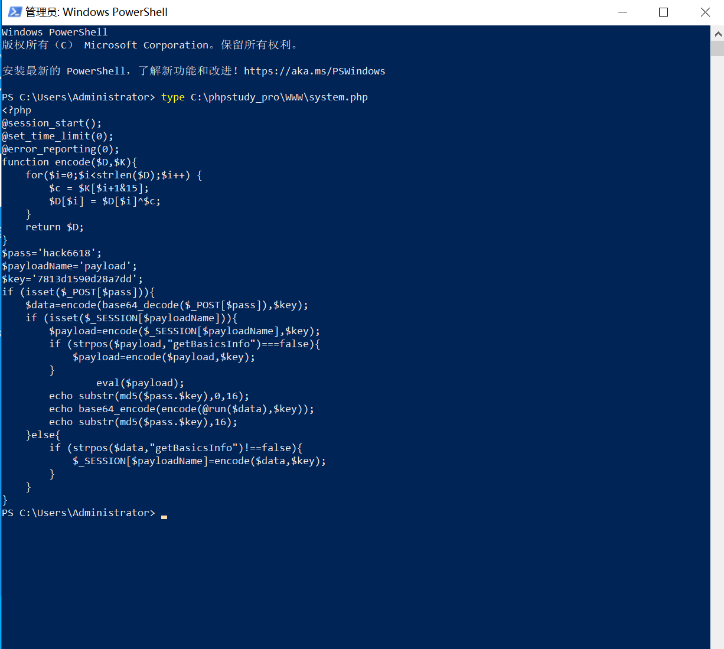Click the strpos getBasicsInfo !==false line
Viewport: 724px width, 649px height.
point(176,448)
